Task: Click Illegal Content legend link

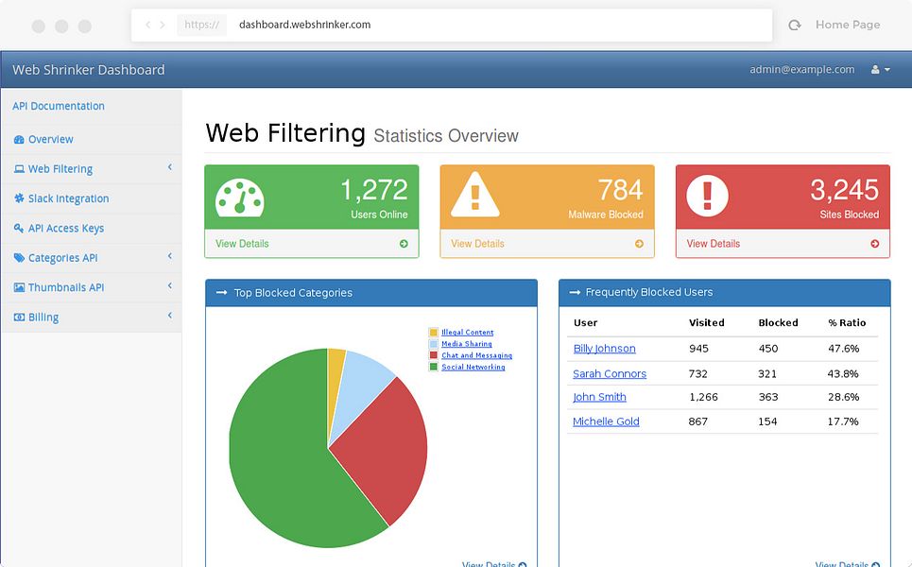Action: tap(467, 332)
